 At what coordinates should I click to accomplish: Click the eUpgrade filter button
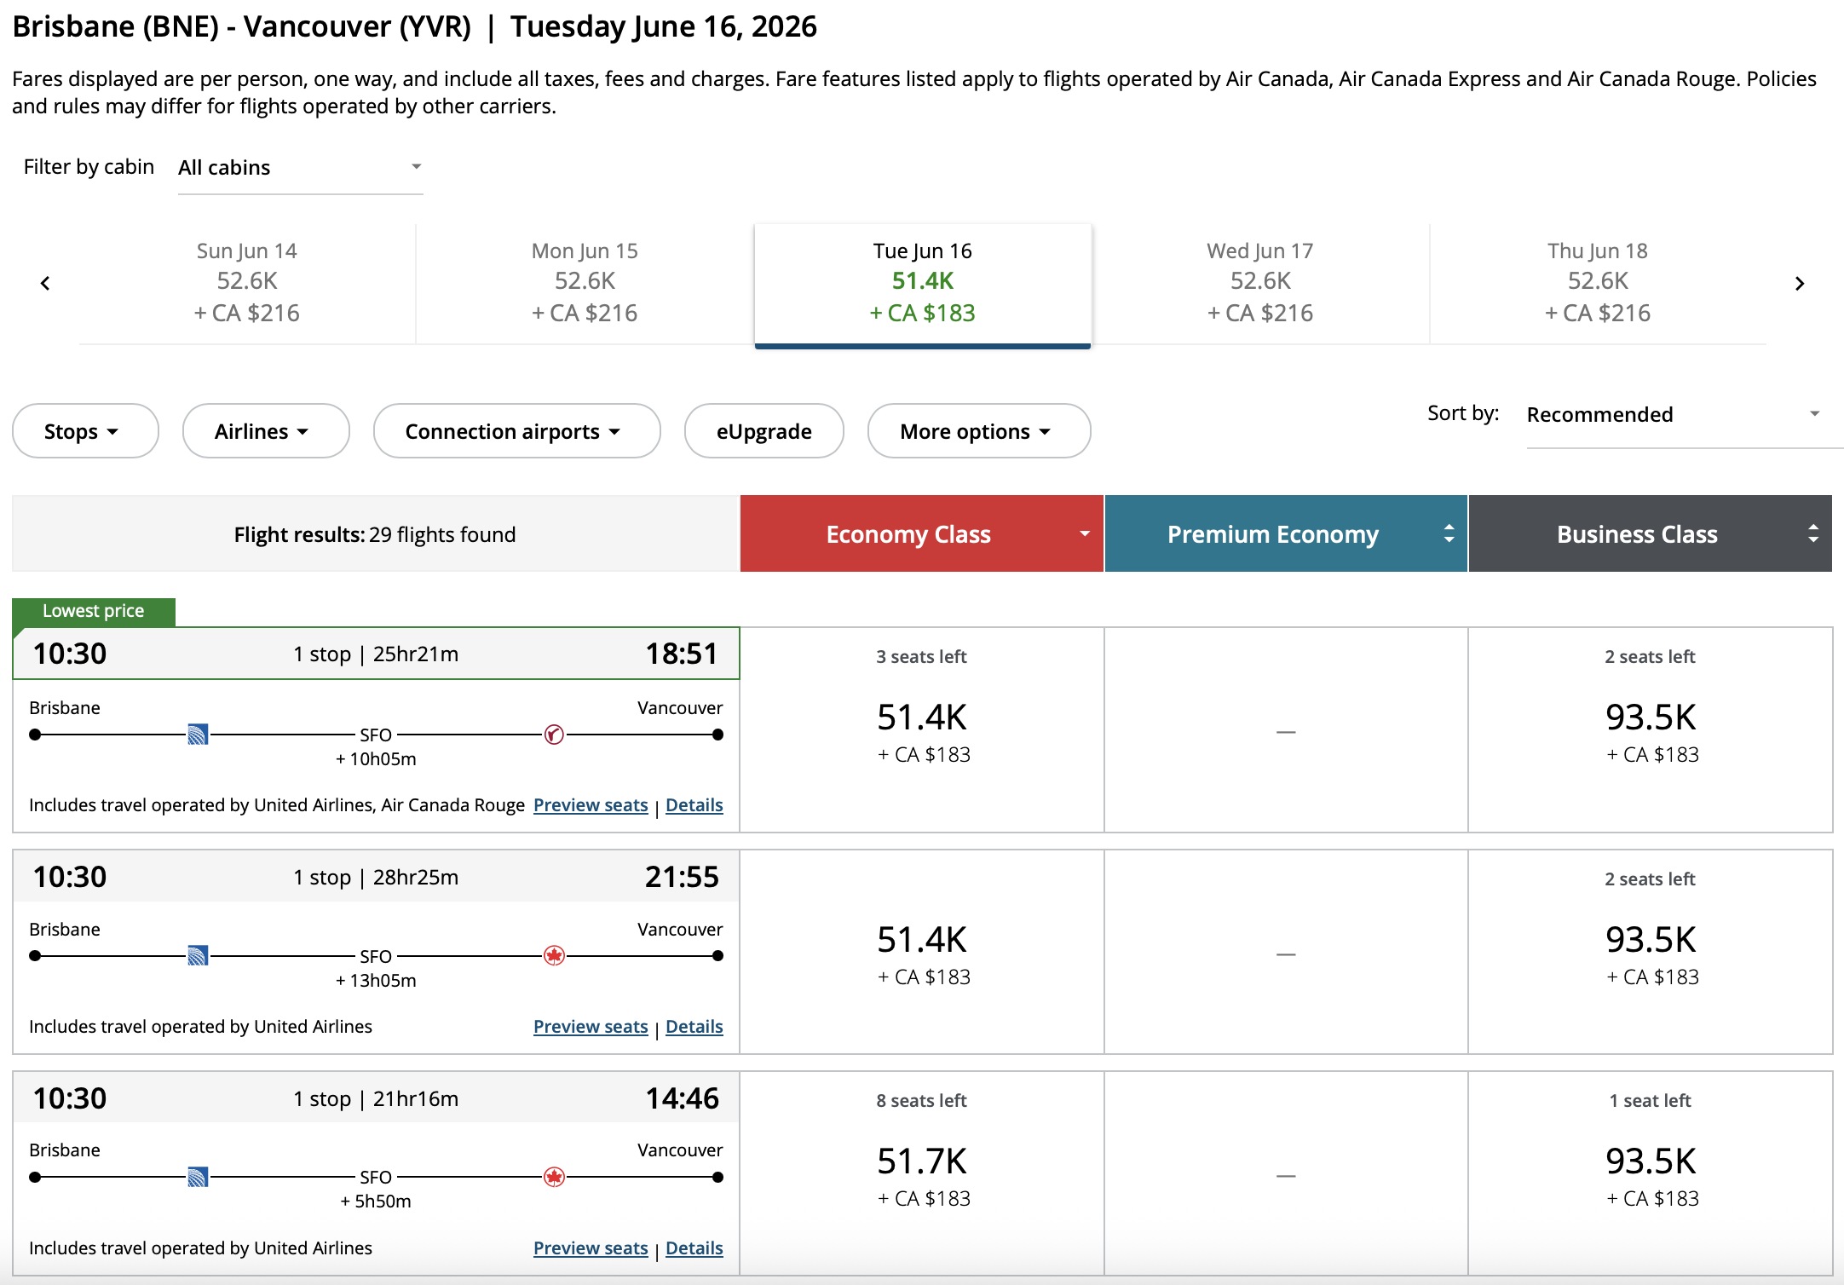click(x=764, y=431)
